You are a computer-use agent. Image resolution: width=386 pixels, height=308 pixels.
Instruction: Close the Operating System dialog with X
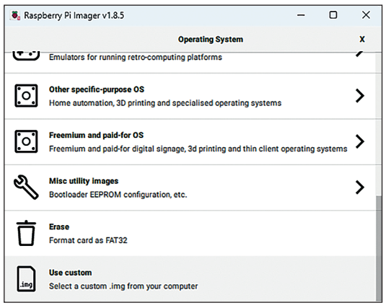(362, 39)
